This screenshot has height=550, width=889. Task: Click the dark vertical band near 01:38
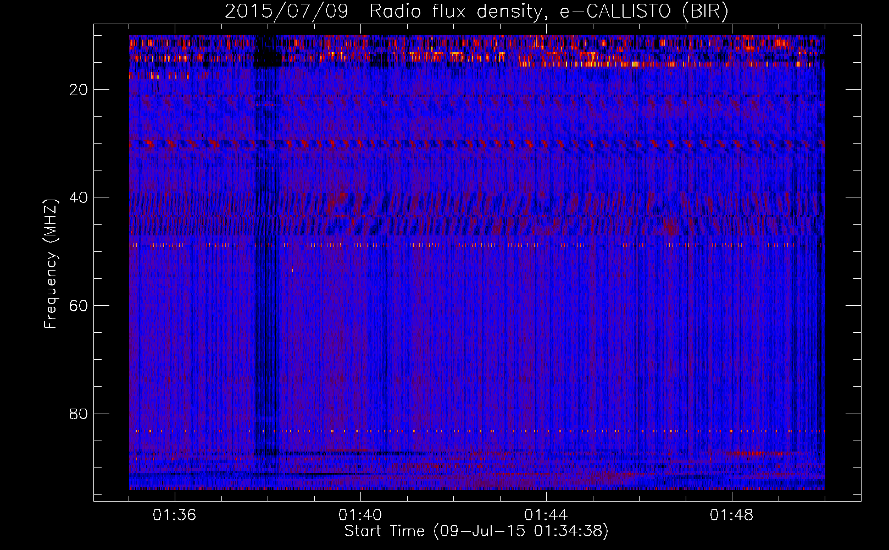[x=266, y=275]
